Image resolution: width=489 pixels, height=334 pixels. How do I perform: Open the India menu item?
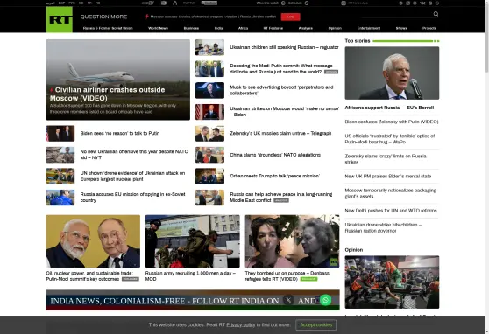point(218,28)
